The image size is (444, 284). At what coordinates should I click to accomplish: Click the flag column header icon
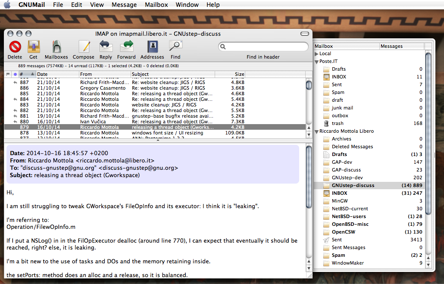click(8, 74)
